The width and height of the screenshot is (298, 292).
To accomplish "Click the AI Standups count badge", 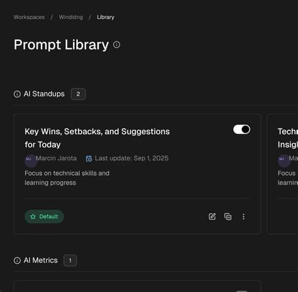I will tap(78, 94).
